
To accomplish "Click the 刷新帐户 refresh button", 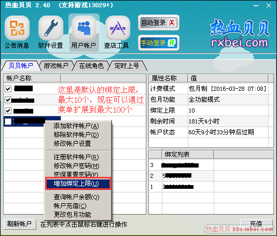I will [x=20, y=224].
